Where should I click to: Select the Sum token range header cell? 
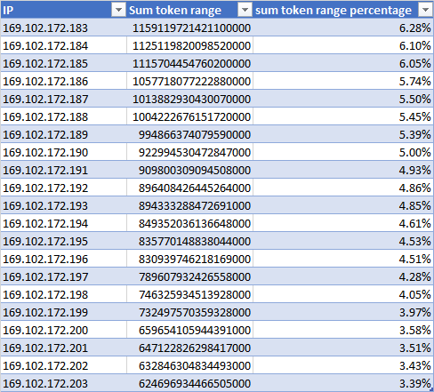tap(189, 10)
